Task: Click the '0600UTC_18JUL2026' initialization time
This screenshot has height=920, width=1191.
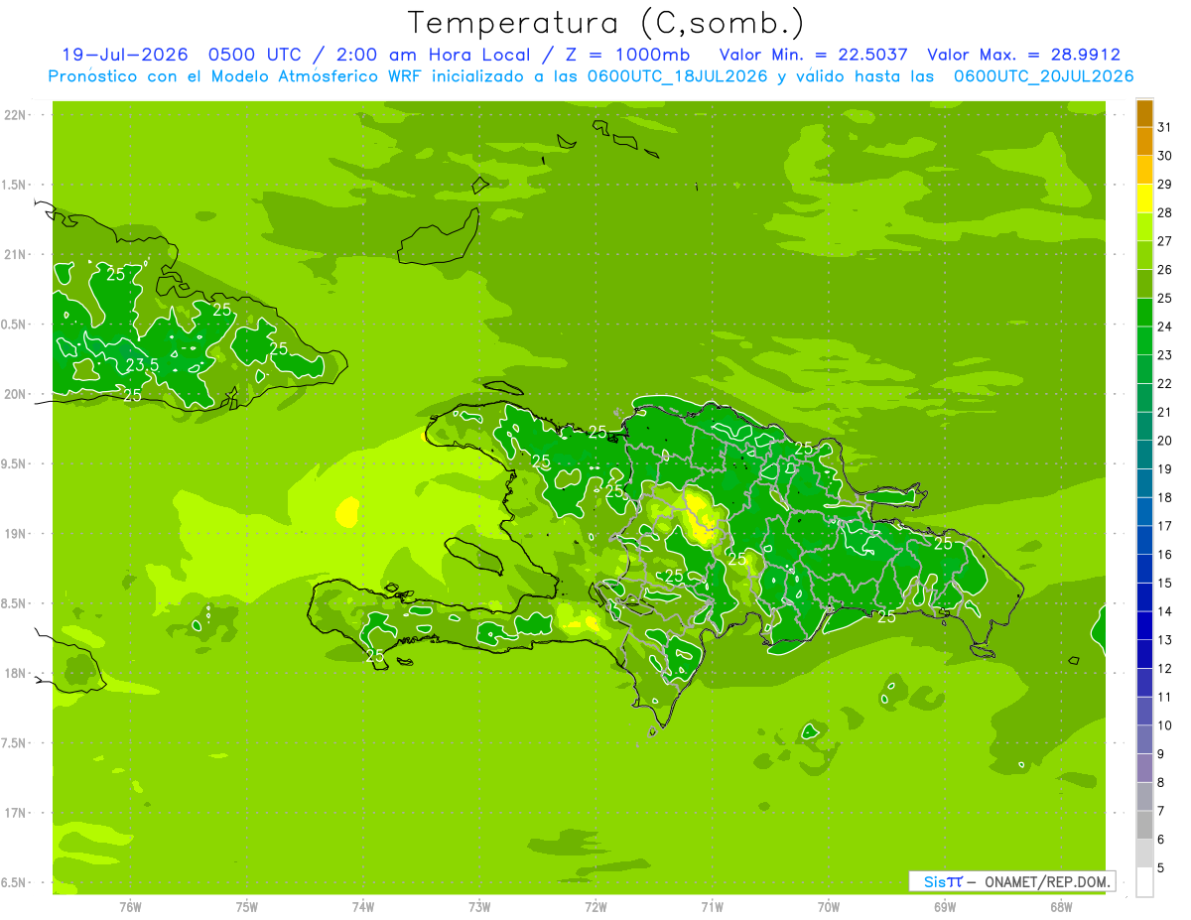Action: [677, 76]
